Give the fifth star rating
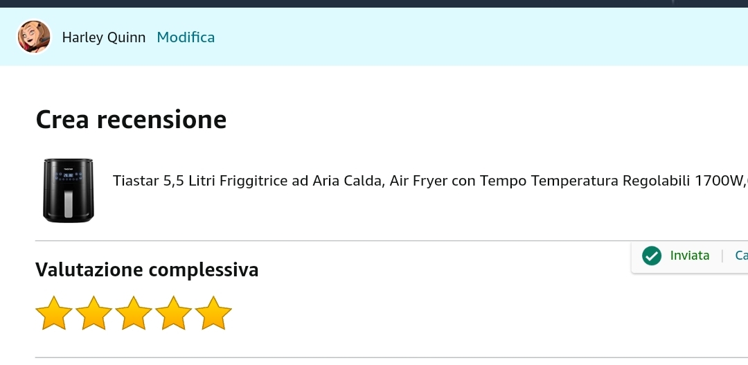This screenshot has width=748, height=365. click(213, 314)
